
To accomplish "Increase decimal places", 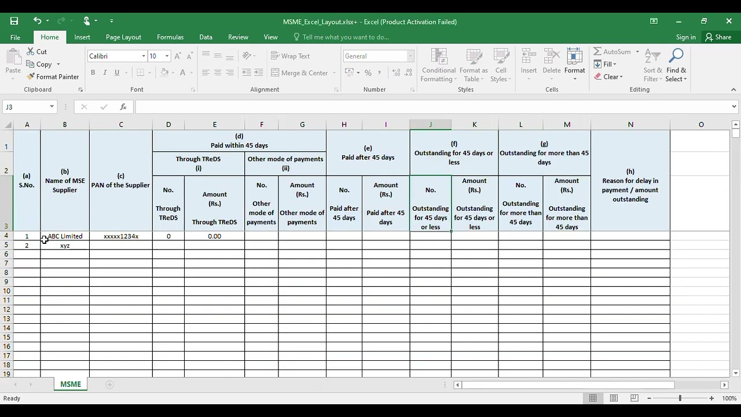I will (396, 72).
